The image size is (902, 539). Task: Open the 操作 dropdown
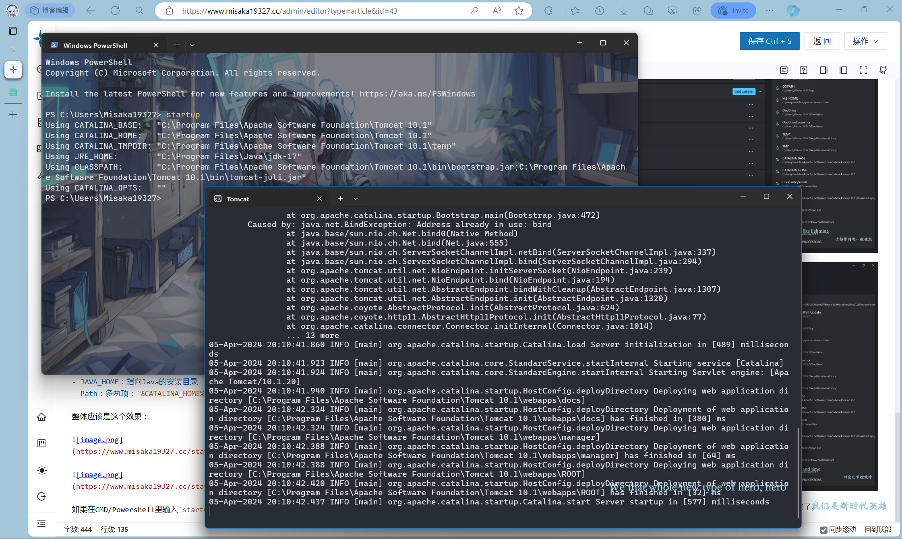click(x=865, y=41)
